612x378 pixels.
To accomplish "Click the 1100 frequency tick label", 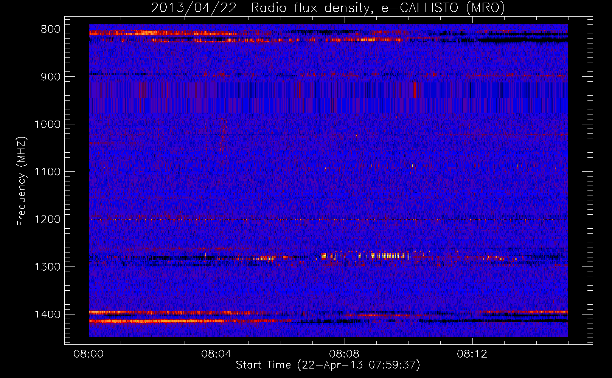I will point(47,172).
